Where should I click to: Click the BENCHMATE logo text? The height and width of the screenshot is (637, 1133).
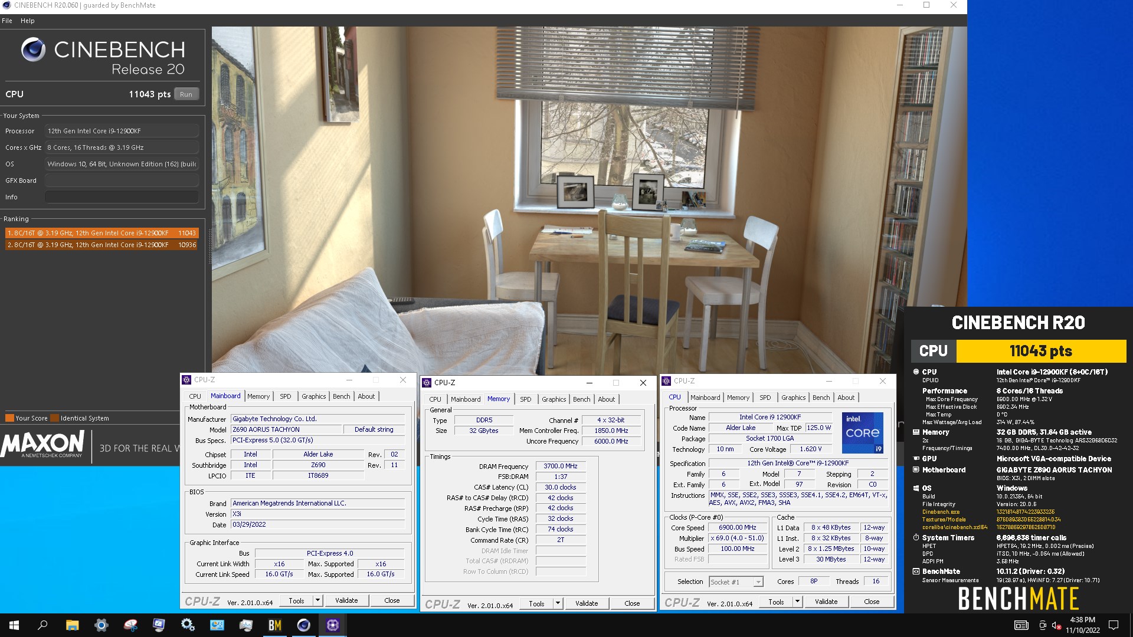pos(1019,599)
